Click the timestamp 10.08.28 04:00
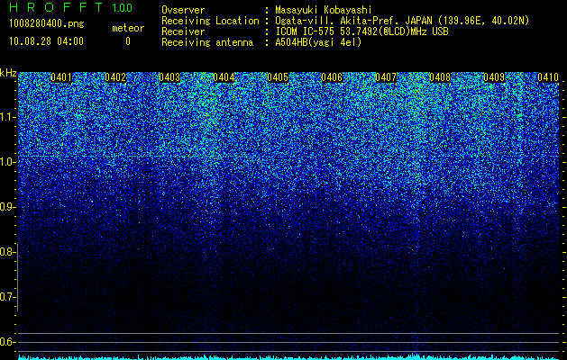 (46, 41)
